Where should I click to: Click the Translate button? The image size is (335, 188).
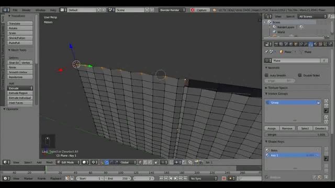coord(20,23)
